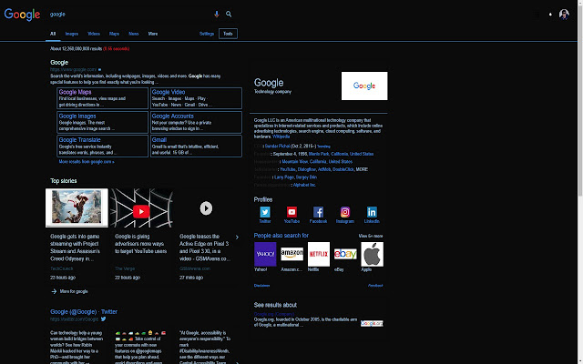Open Google's LinkedIn profile icon

(372, 212)
